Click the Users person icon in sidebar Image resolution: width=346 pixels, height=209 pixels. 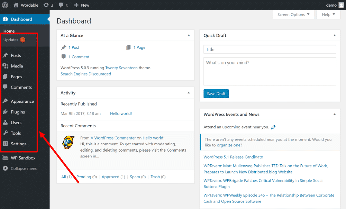point(5,122)
